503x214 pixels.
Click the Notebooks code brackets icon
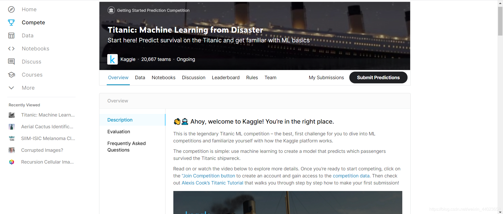click(11, 49)
